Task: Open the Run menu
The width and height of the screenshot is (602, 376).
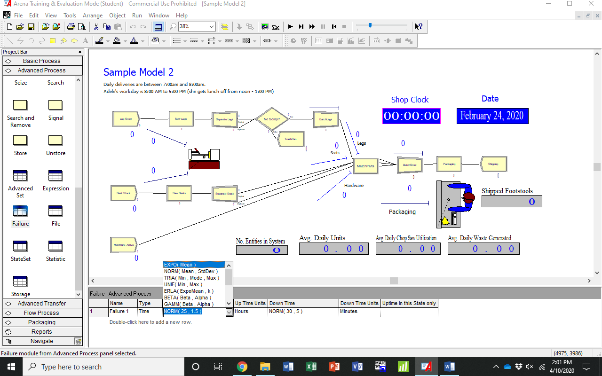Action: tap(137, 16)
